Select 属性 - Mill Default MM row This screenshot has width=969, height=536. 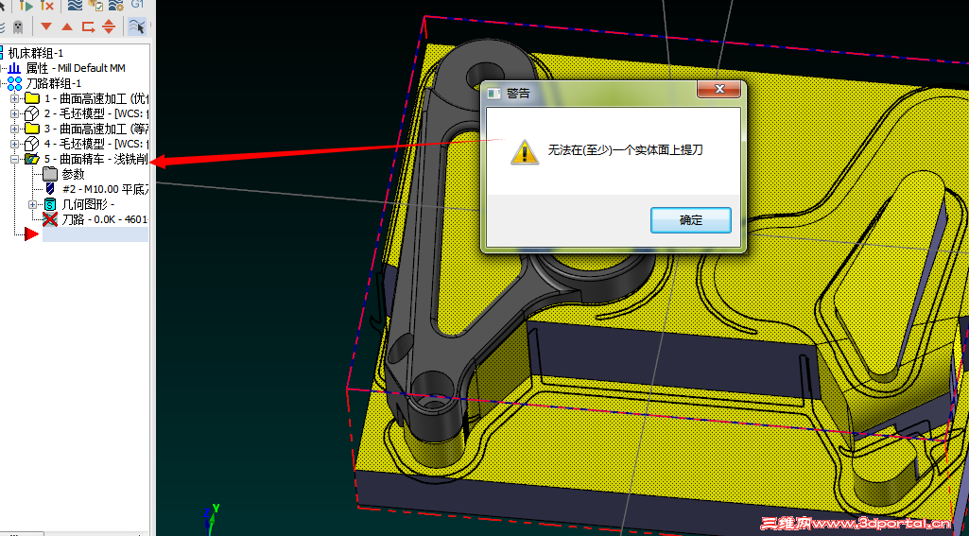pyautogui.click(x=76, y=68)
